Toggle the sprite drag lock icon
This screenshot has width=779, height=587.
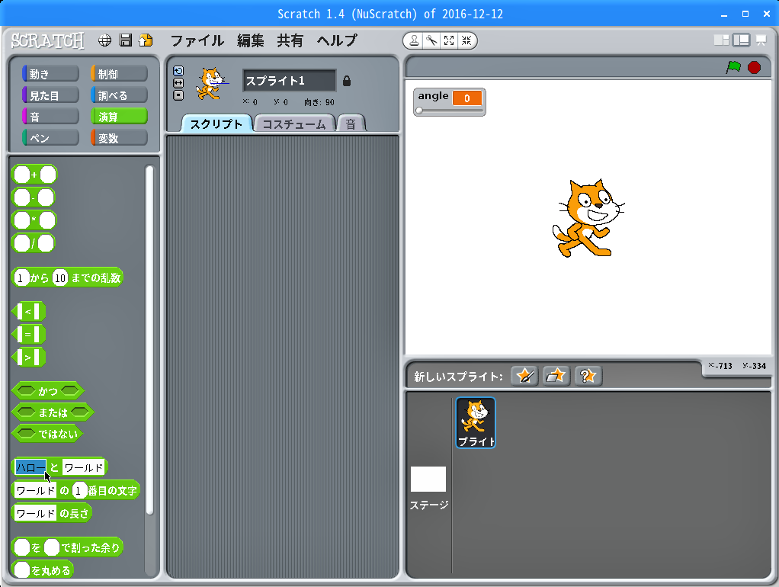click(347, 81)
